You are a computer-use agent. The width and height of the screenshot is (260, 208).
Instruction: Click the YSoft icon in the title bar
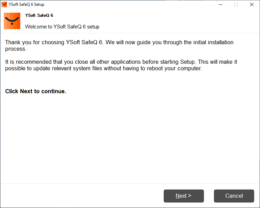coord(4,4)
